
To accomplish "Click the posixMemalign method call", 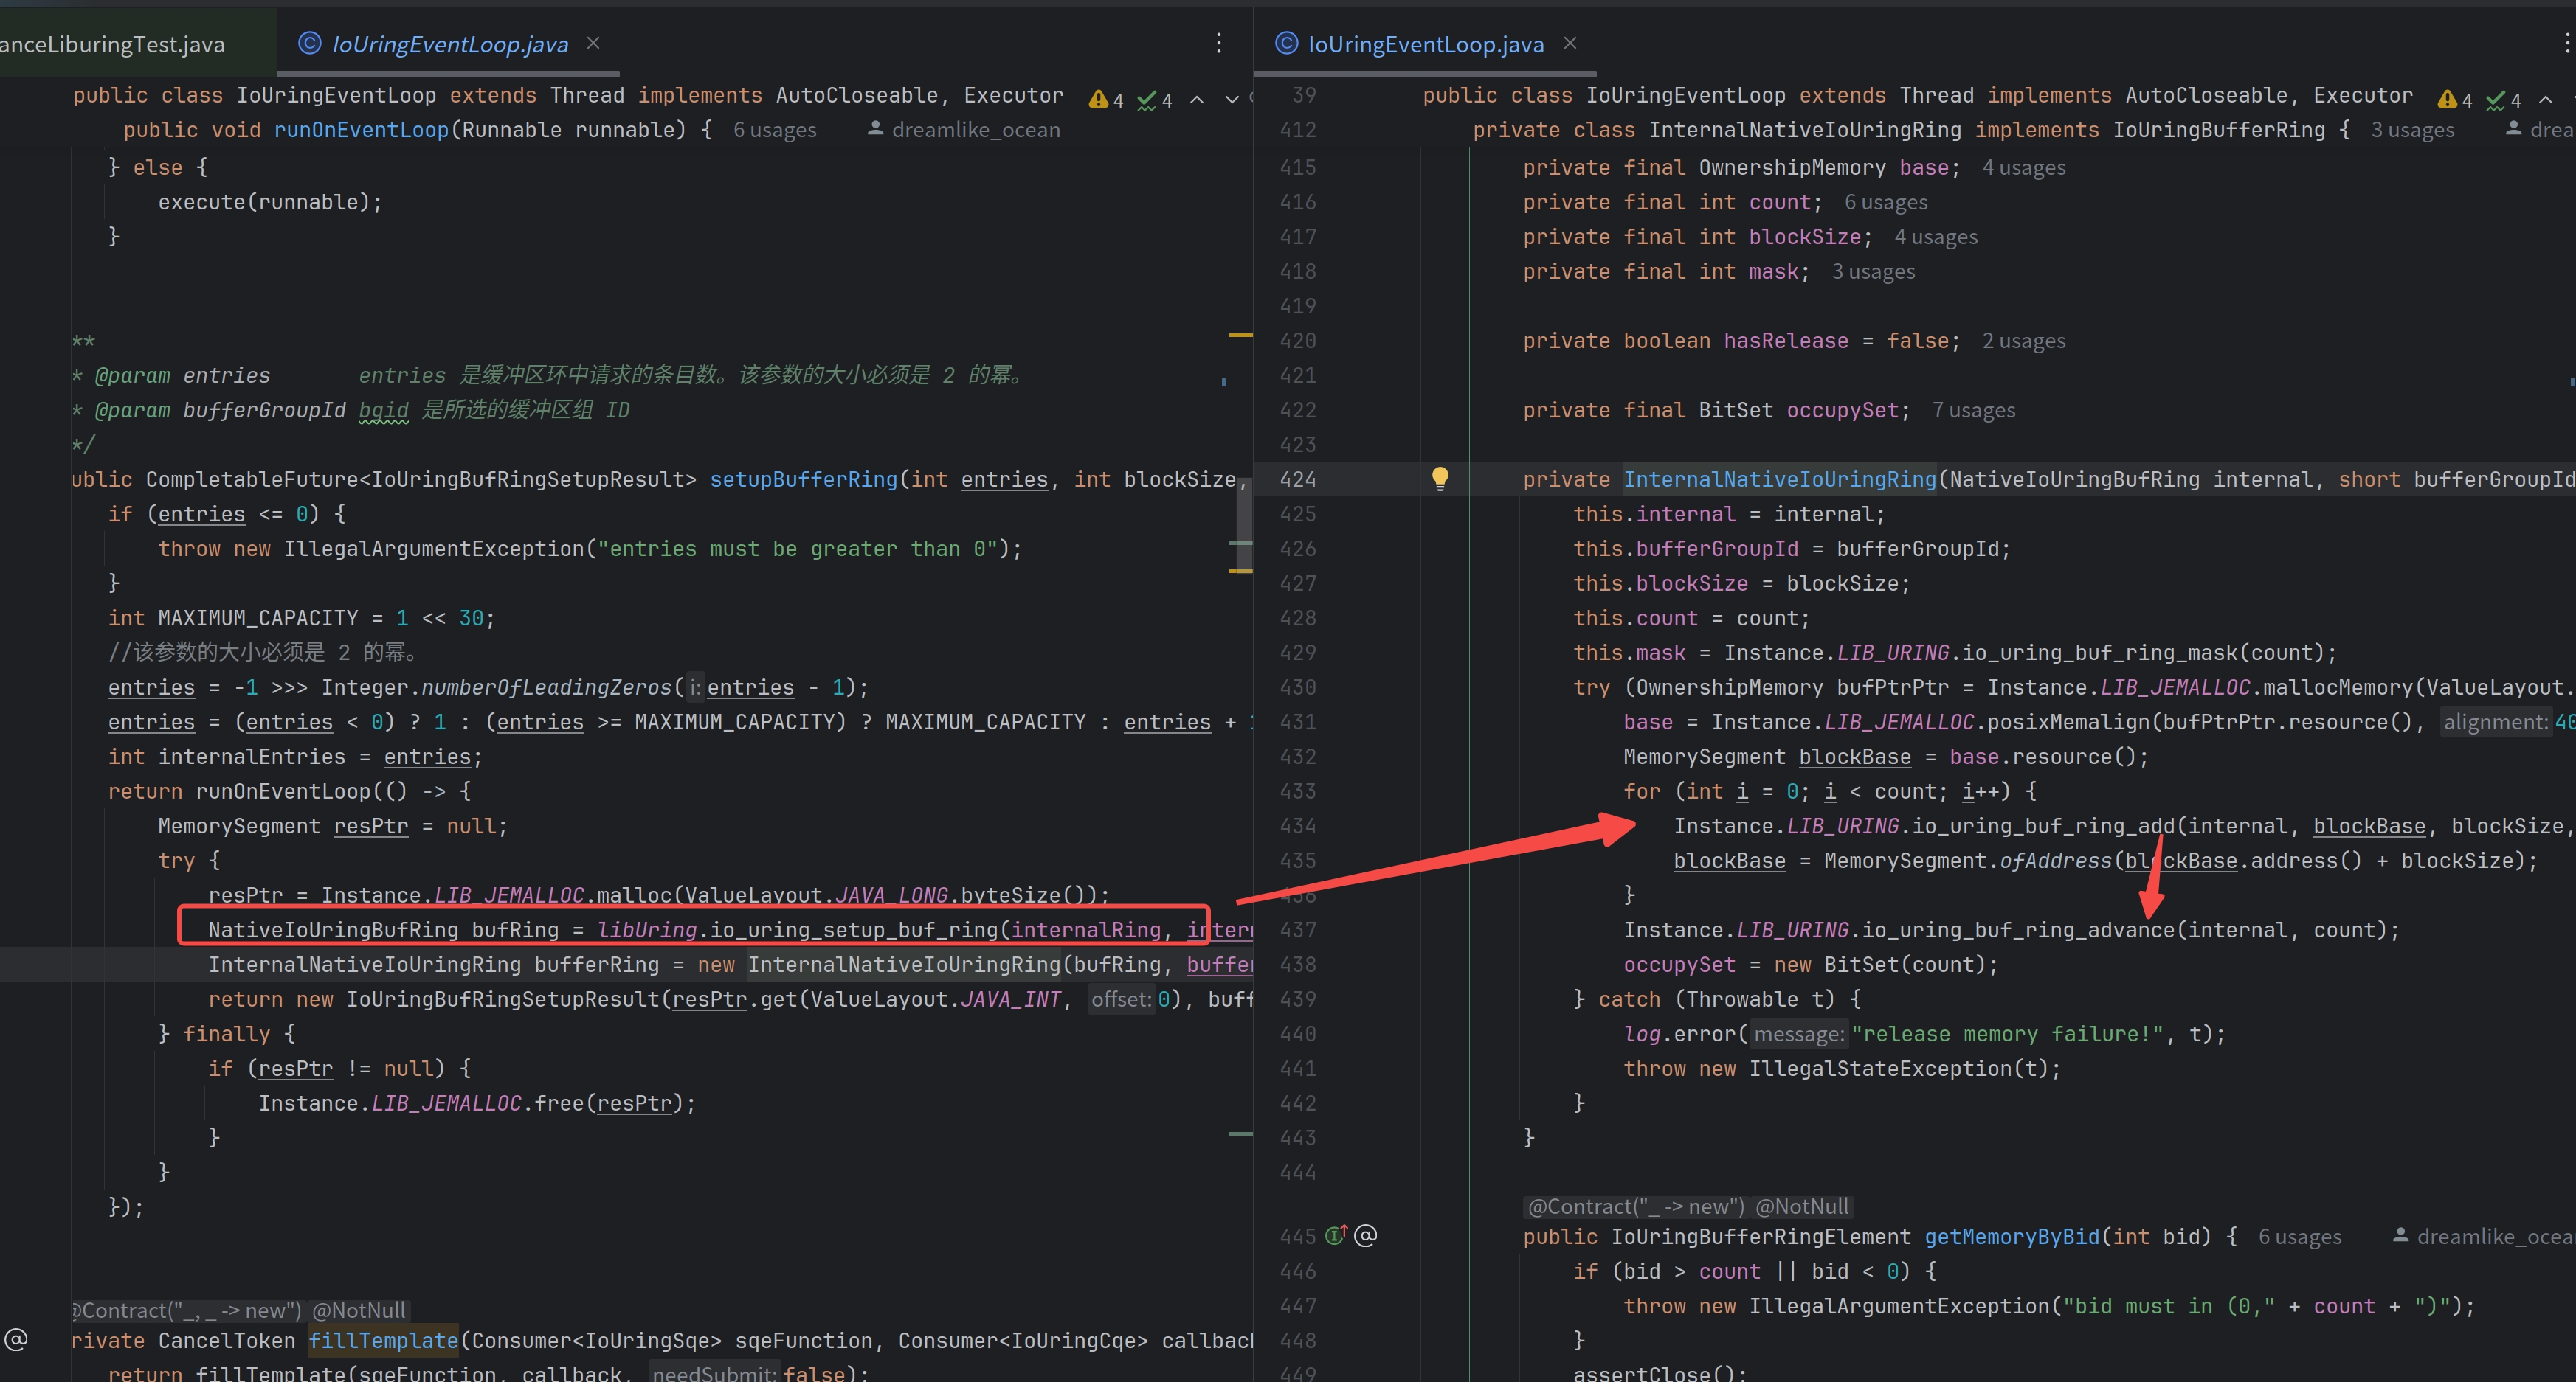I will pyautogui.click(x=2068, y=723).
